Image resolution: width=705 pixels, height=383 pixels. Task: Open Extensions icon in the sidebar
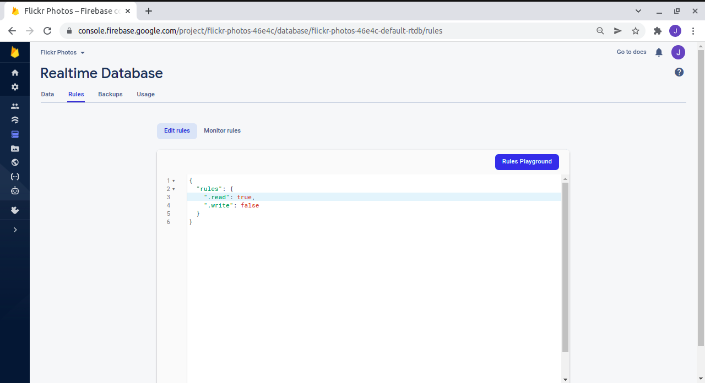coord(15,210)
